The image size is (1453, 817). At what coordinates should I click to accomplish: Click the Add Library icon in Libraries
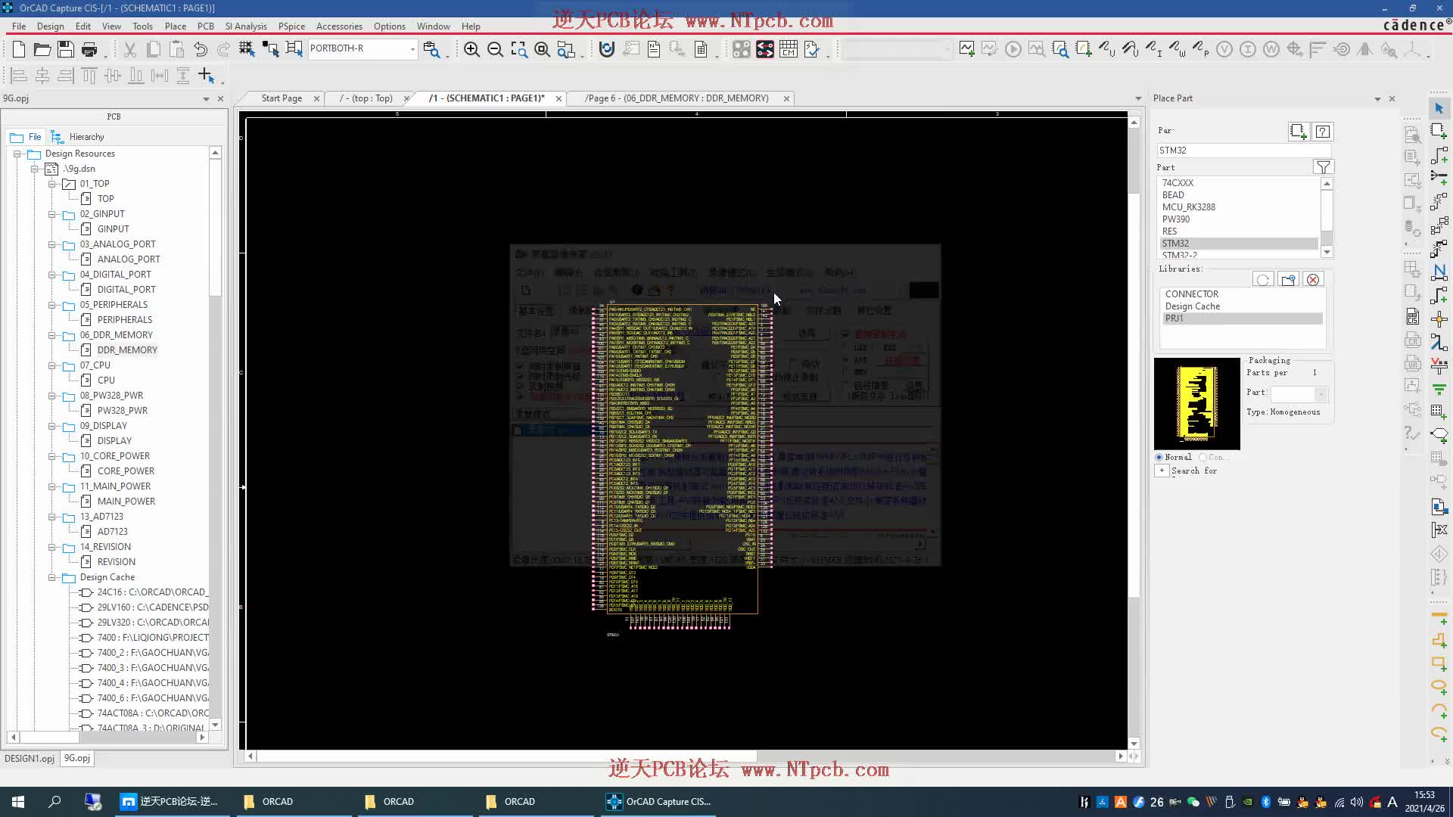coord(1288,280)
